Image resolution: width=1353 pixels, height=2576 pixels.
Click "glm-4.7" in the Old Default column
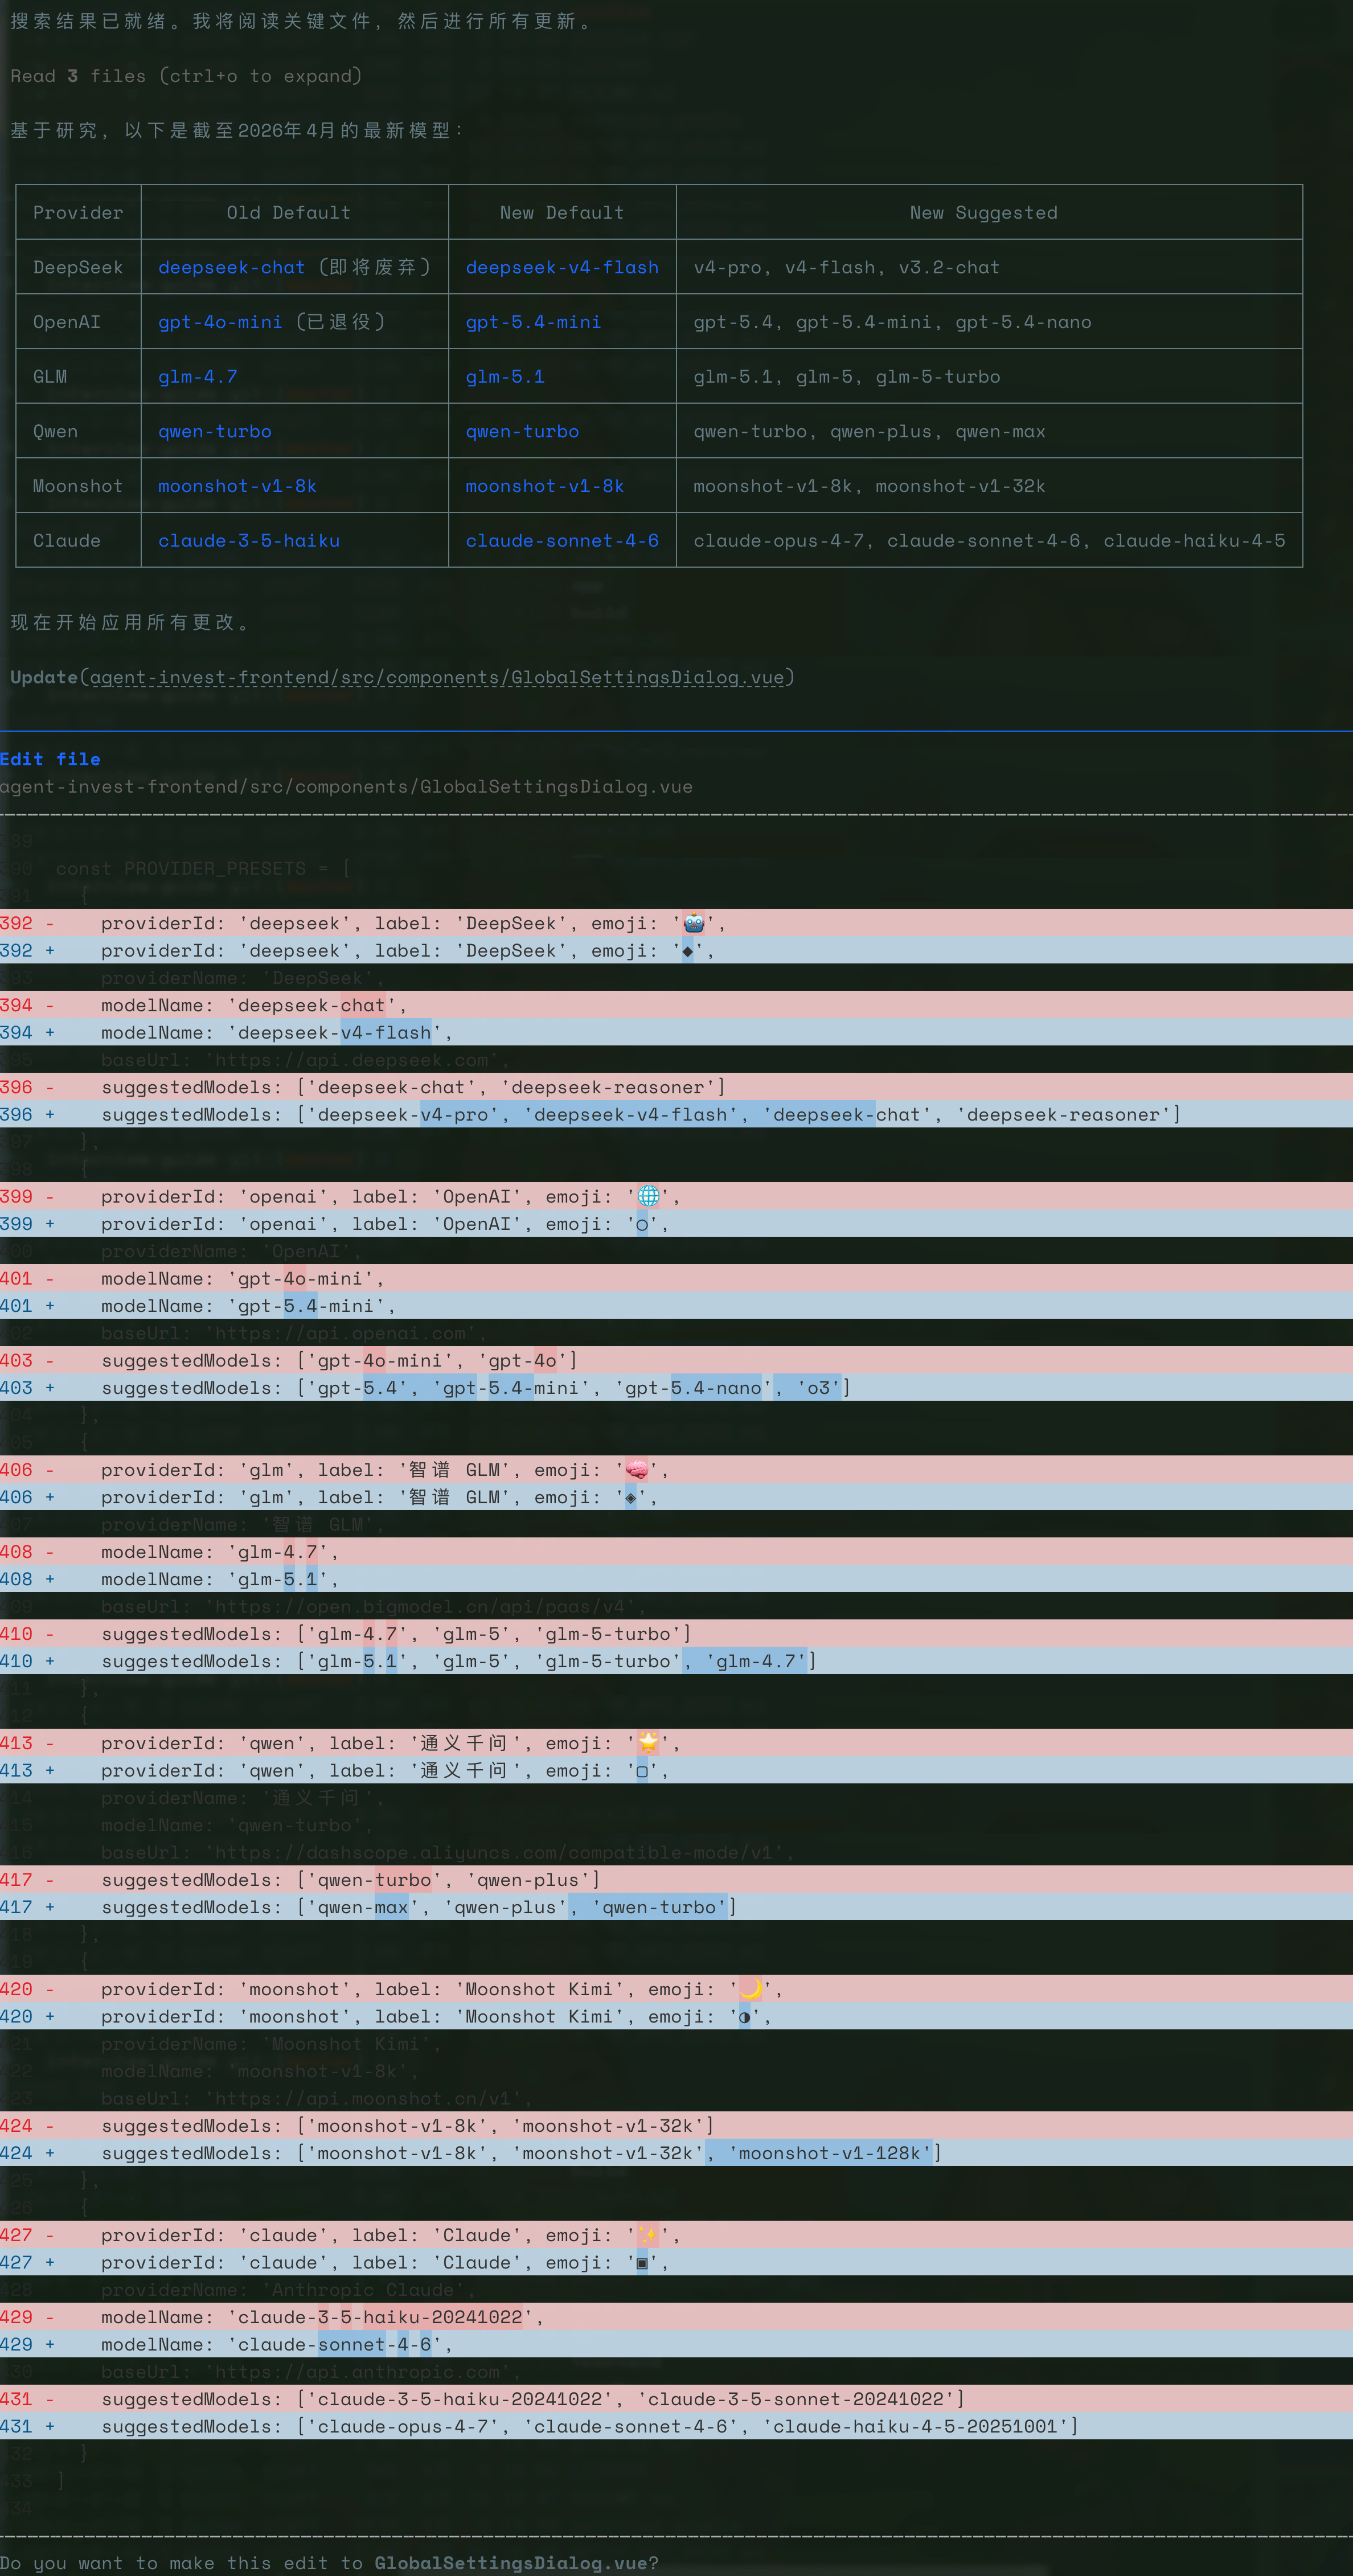(x=198, y=376)
